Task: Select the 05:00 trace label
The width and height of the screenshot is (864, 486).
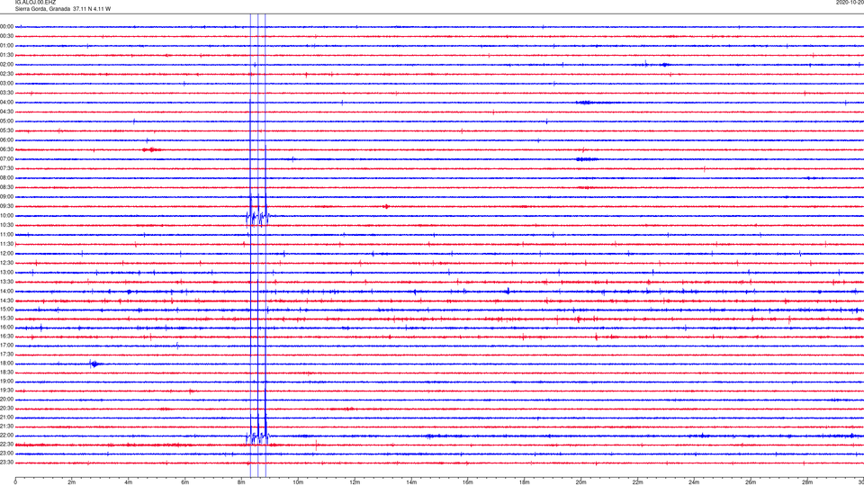Action: pyautogui.click(x=6, y=121)
